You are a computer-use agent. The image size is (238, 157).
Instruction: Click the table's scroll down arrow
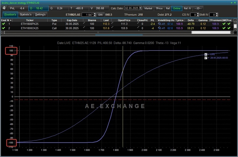[235, 29]
